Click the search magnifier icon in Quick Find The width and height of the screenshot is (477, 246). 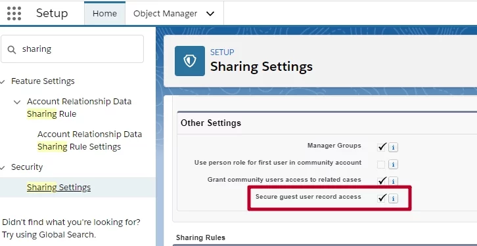12,49
